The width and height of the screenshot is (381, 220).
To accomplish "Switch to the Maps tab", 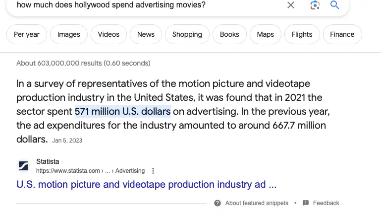I will tap(266, 35).
